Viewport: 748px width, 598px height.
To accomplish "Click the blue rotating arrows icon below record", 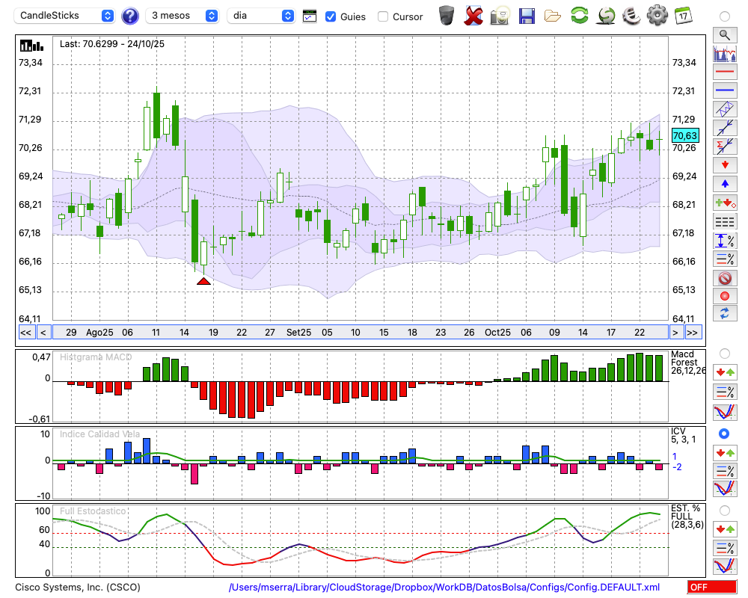I will [725, 314].
